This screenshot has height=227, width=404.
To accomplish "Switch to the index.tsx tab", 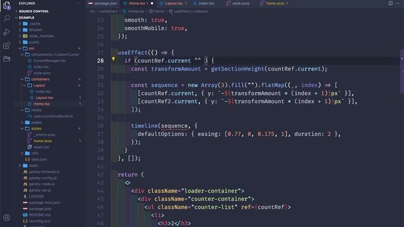I will tap(206, 3).
